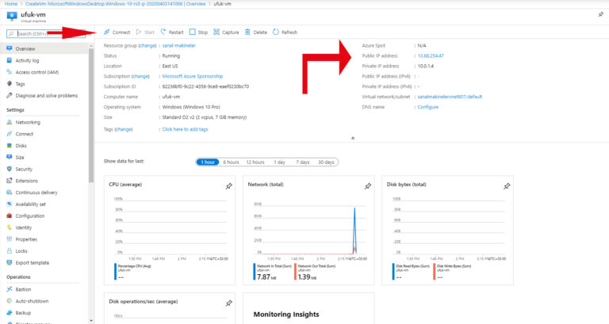Open Tags in sidebar
Image resolution: width=609 pixels, height=324 pixels.
(20, 84)
